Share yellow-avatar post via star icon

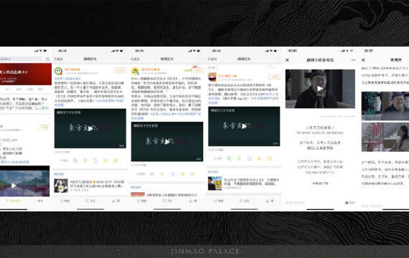182,174
